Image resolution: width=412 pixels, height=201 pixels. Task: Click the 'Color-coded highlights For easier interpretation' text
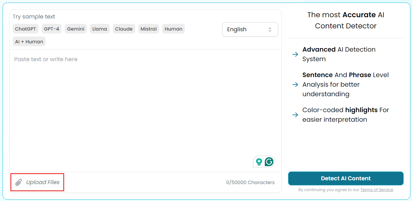tap(346, 115)
